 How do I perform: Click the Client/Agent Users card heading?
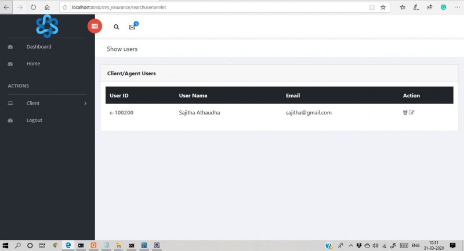tap(132, 73)
